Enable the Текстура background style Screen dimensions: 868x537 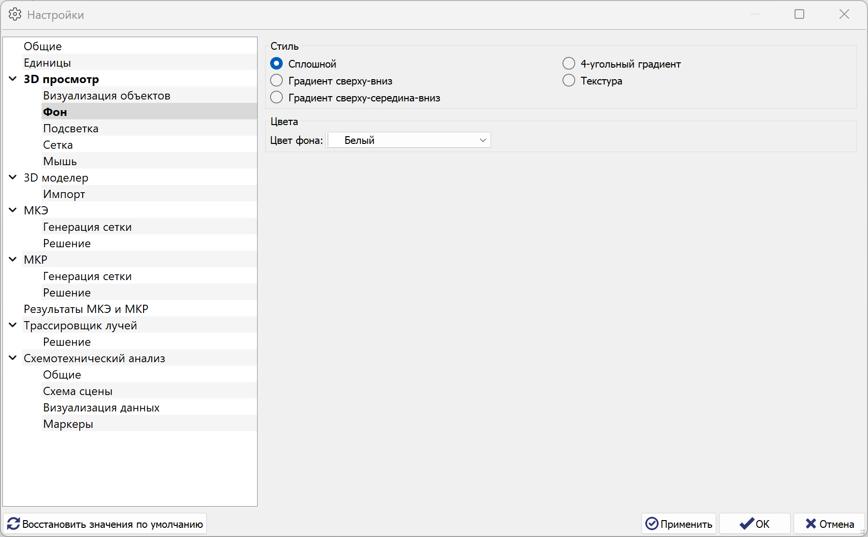pos(569,81)
